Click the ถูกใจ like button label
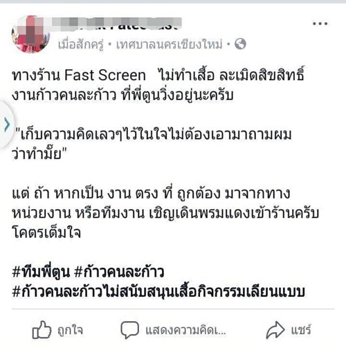The width and height of the screenshot is (346, 348). click(x=70, y=330)
